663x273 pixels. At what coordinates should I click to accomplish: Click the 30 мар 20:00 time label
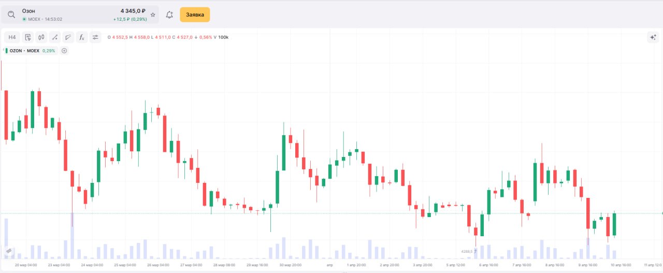[291, 265]
